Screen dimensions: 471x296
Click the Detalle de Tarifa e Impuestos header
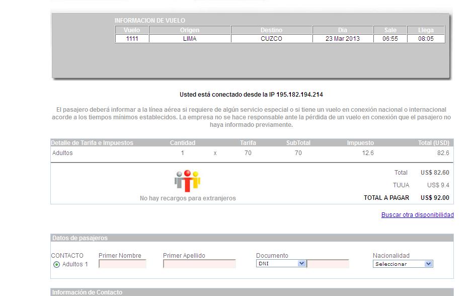point(93,143)
